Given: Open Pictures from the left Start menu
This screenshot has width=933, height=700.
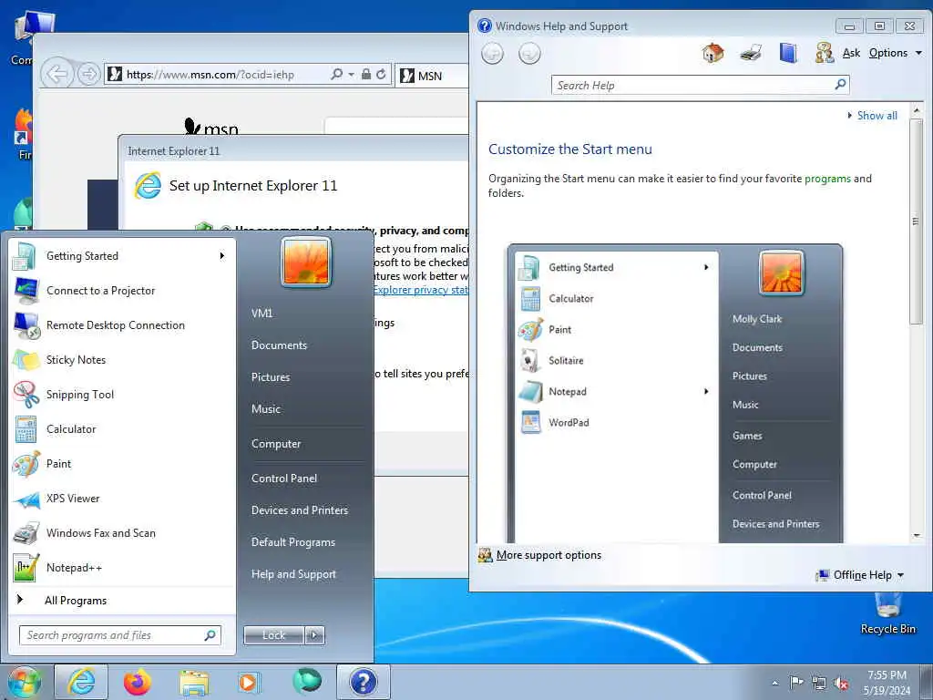Looking at the screenshot, I should tap(271, 377).
